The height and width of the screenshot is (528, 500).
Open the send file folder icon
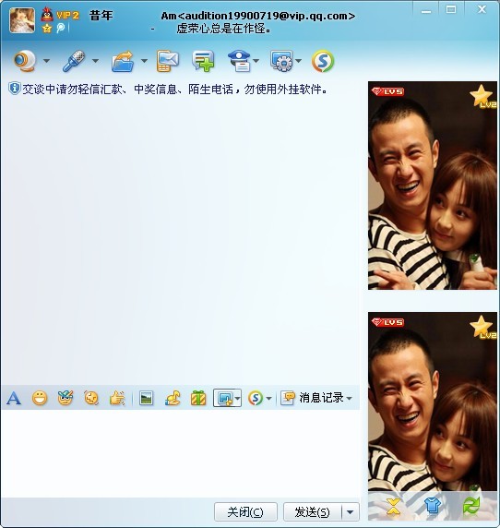click(x=123, y=61)
